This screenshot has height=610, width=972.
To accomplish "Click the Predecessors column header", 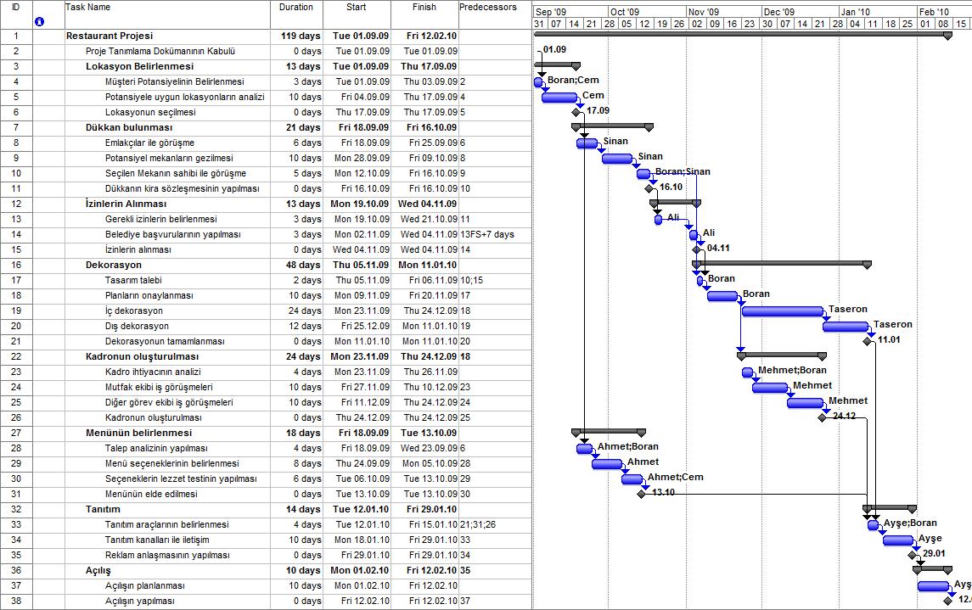I will tap(488, 8).
